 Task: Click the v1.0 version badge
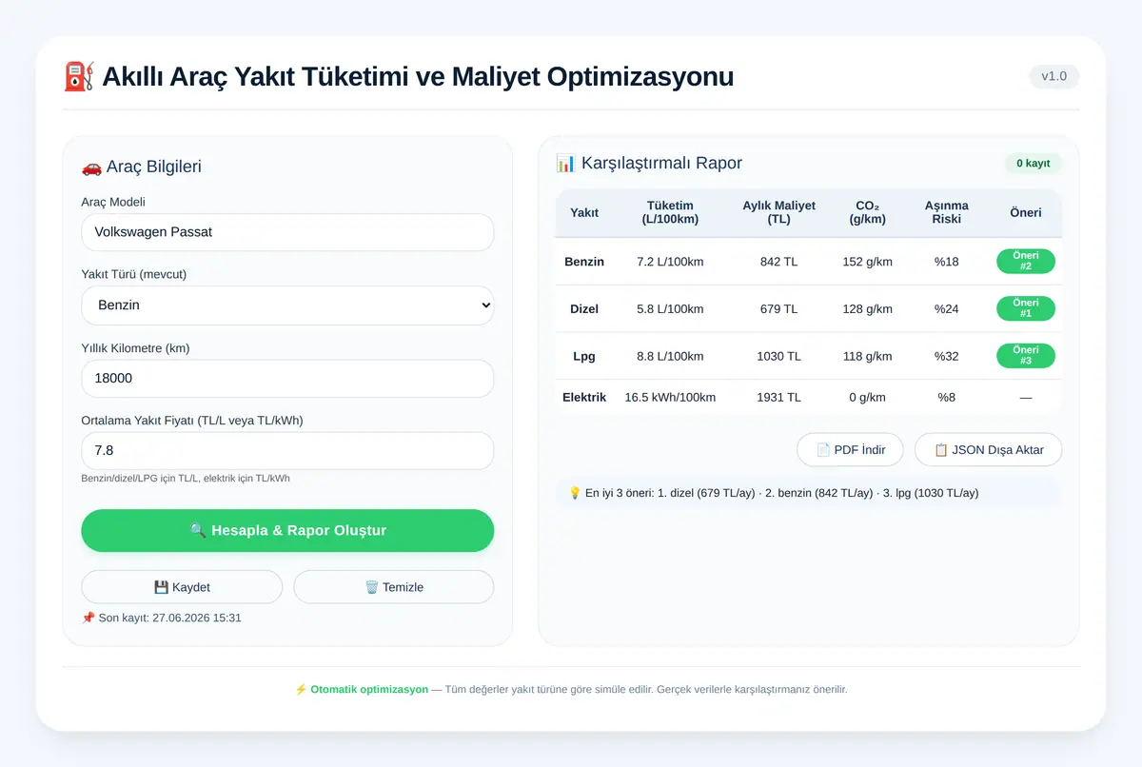pos(1054,76)
